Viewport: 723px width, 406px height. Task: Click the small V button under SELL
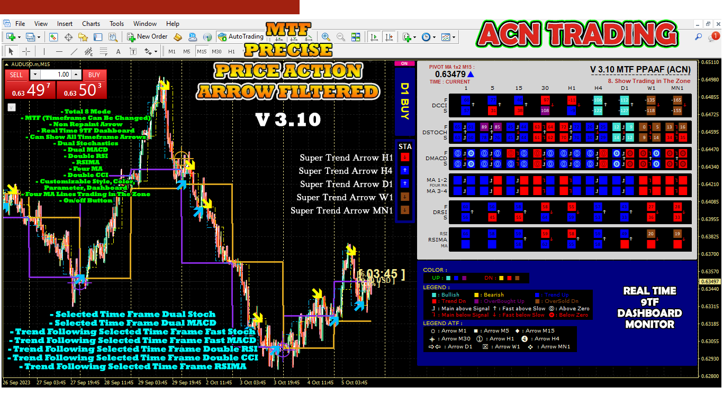tap(11, 107)
